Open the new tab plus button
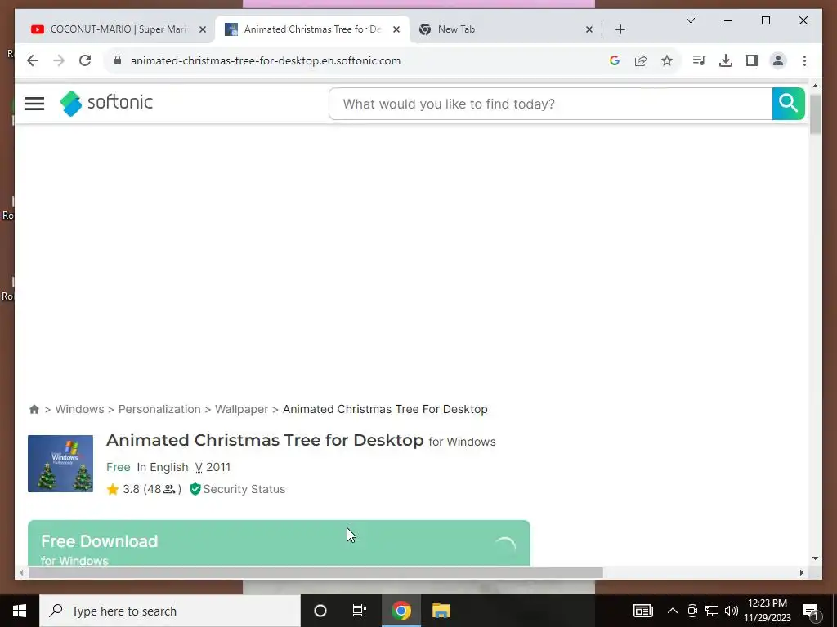This screenshot has width=837, height=627. pos(620,29)
